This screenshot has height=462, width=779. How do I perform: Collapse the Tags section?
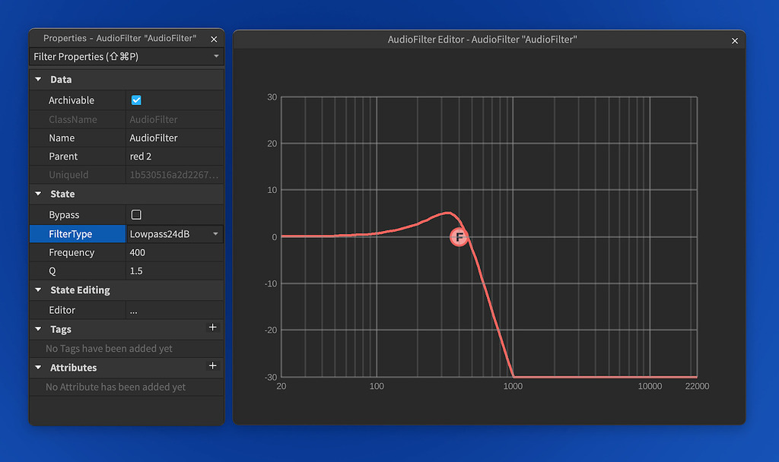38,328
